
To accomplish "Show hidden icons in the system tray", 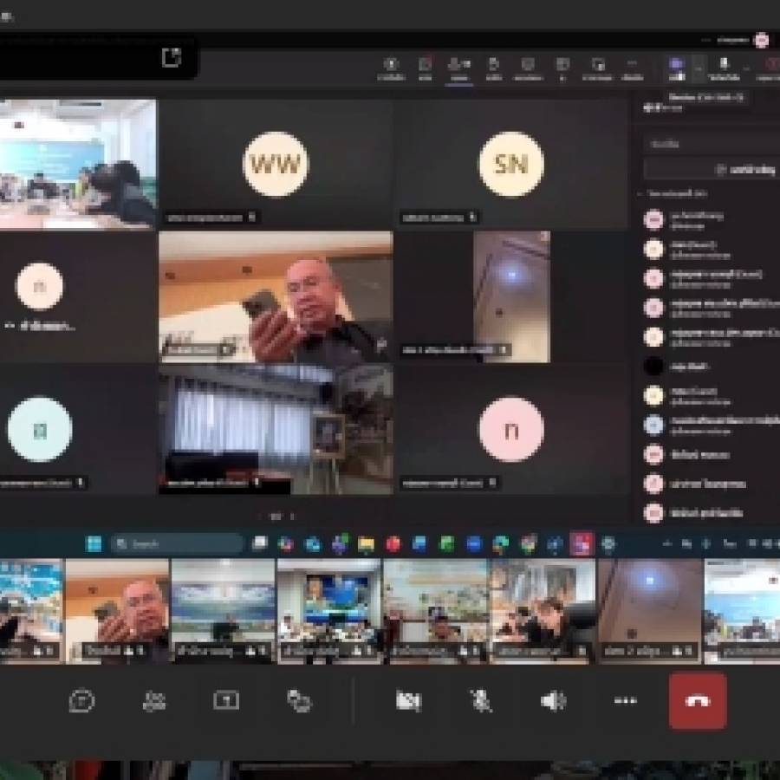I will pyautogui.click(x=667, y=544).
